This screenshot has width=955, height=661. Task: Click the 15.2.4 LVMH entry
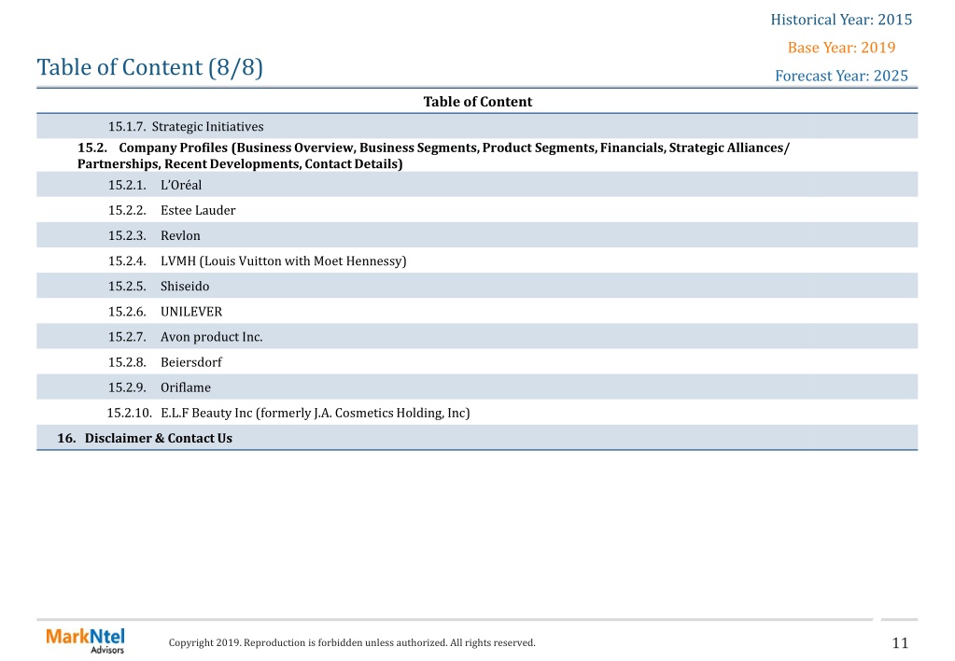click(477, 260)
